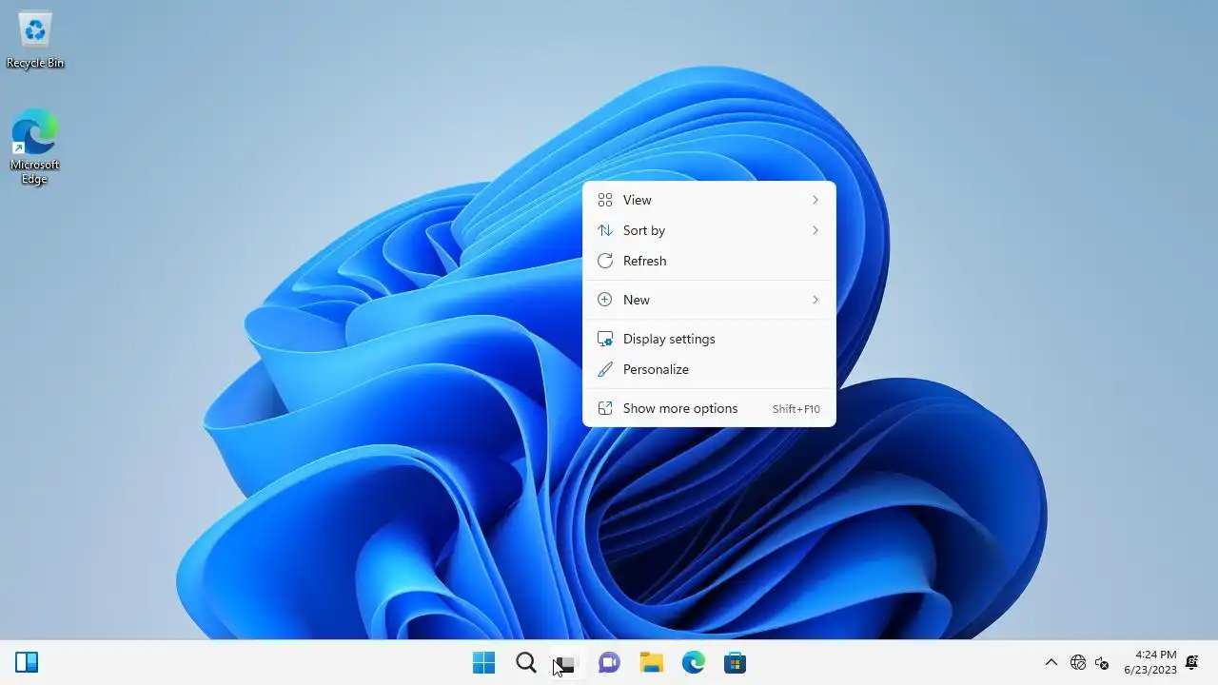Expand the Sort by submenu
The width and height of the screenshot is (1218, 685).
pos(709,230)
